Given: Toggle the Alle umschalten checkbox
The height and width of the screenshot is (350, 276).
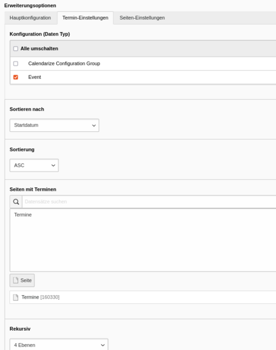Looking at the screenshot, I should tap(16, 48).
